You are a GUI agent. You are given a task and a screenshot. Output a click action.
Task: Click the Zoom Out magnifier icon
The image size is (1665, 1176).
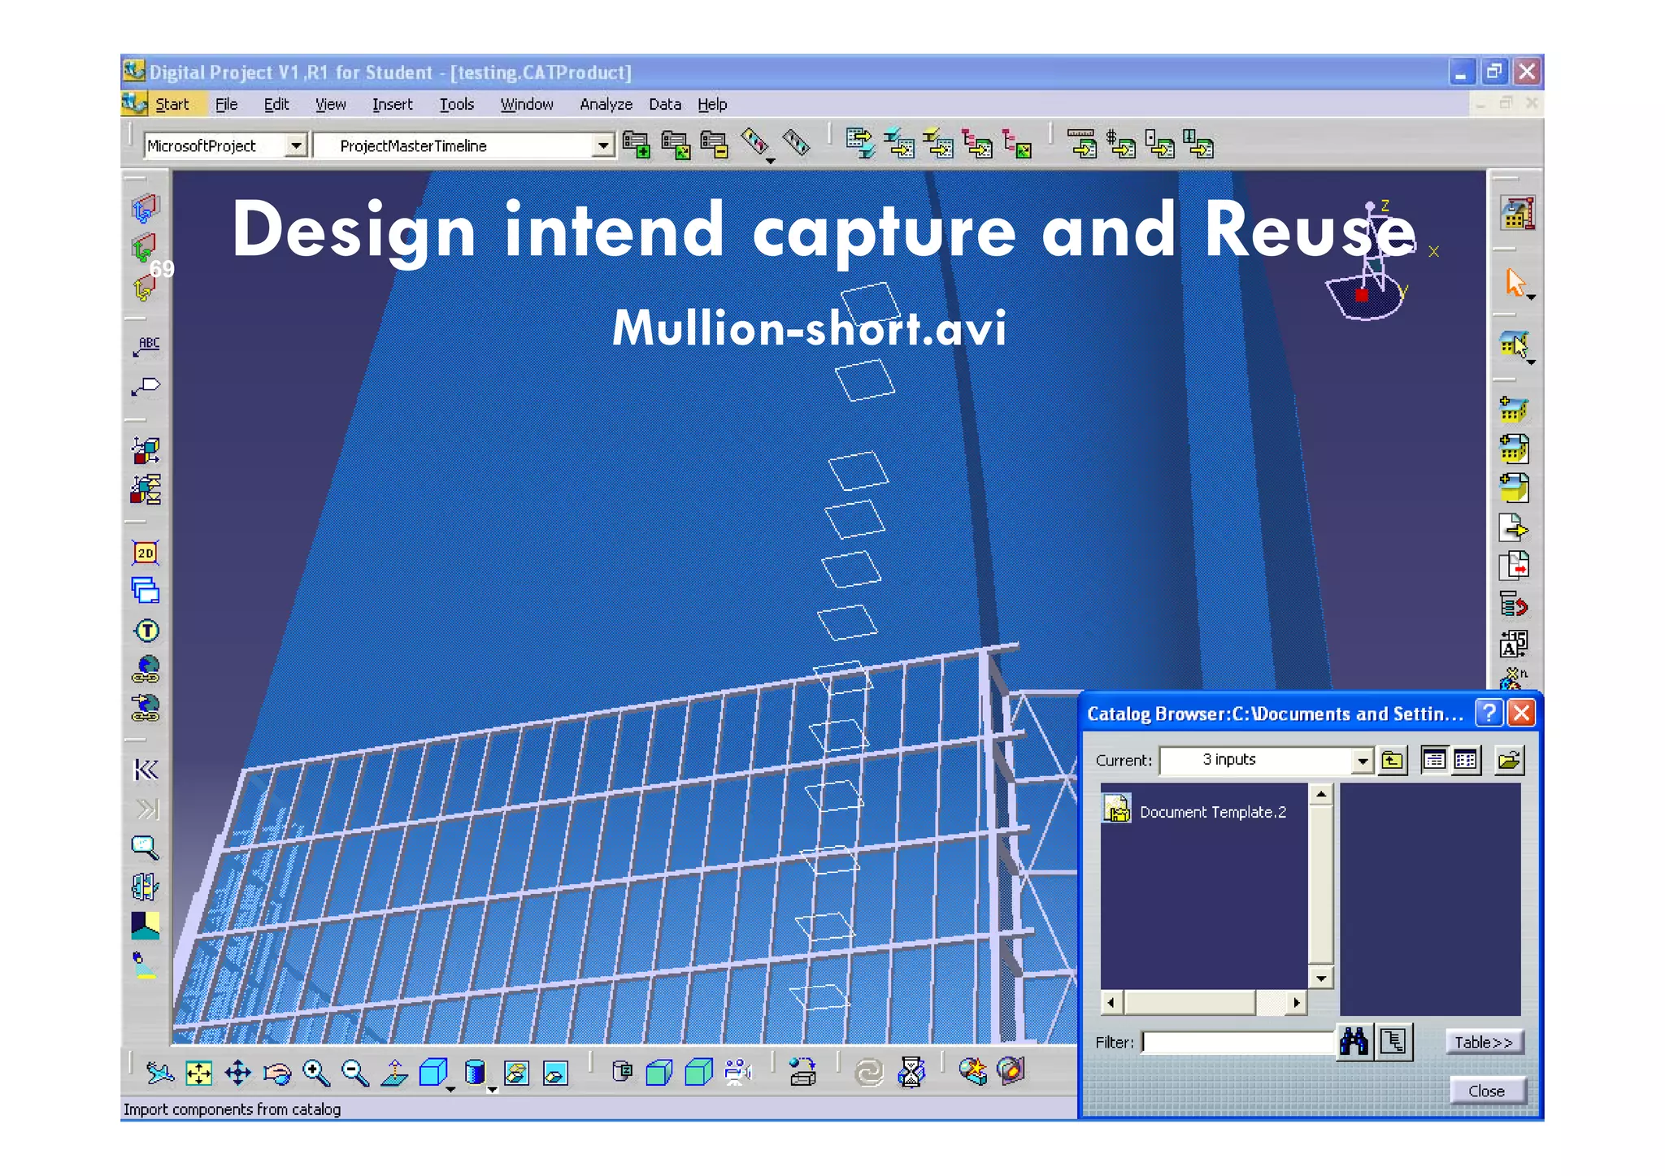354,1074
